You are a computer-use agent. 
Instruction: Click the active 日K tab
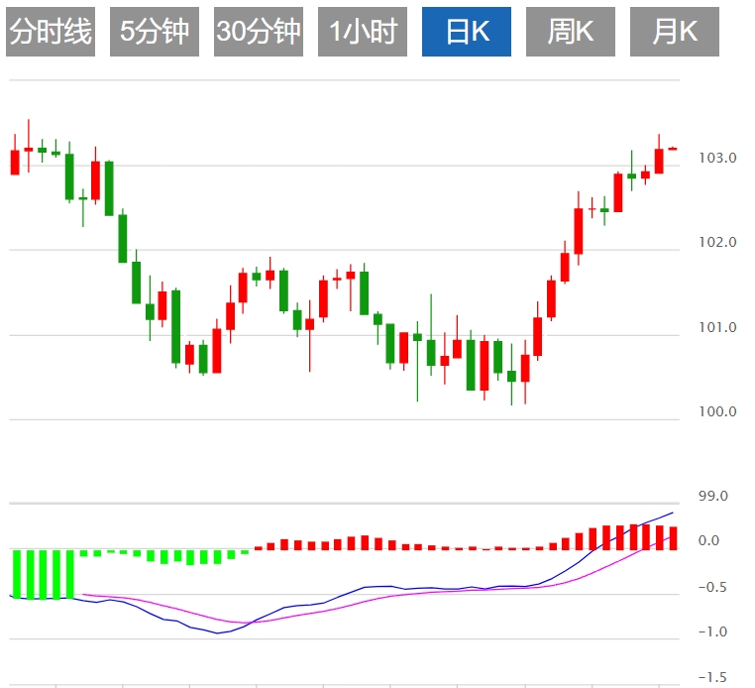click(x=466, y=33)
